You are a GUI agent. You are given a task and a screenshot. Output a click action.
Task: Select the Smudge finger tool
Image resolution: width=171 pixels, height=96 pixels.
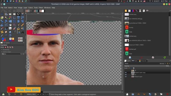pyautogui.click(x=6, y=32)
